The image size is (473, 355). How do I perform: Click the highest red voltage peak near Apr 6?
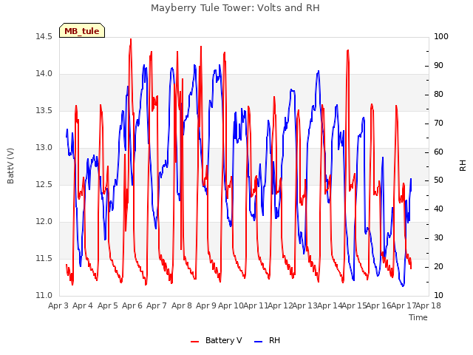[131, 39]
